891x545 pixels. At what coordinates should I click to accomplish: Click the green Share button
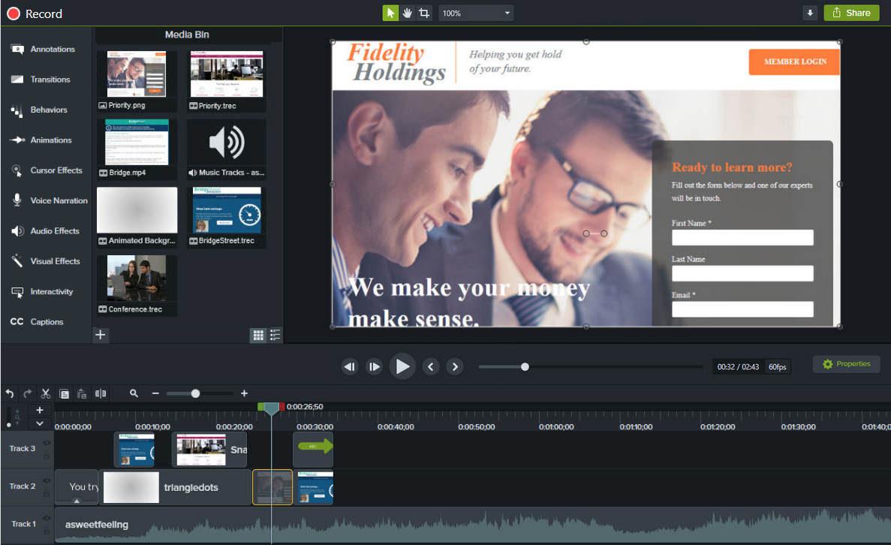851,13
